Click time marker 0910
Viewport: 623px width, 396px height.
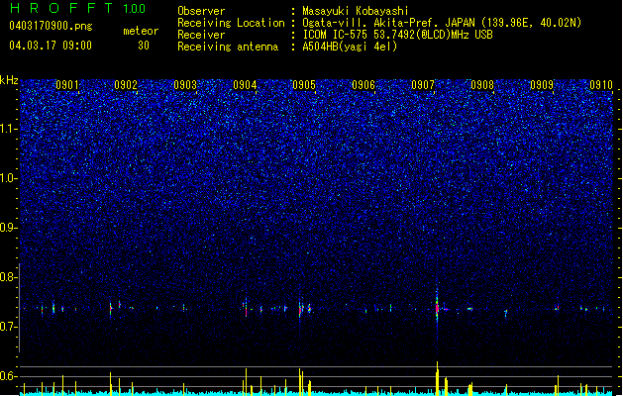601,85
